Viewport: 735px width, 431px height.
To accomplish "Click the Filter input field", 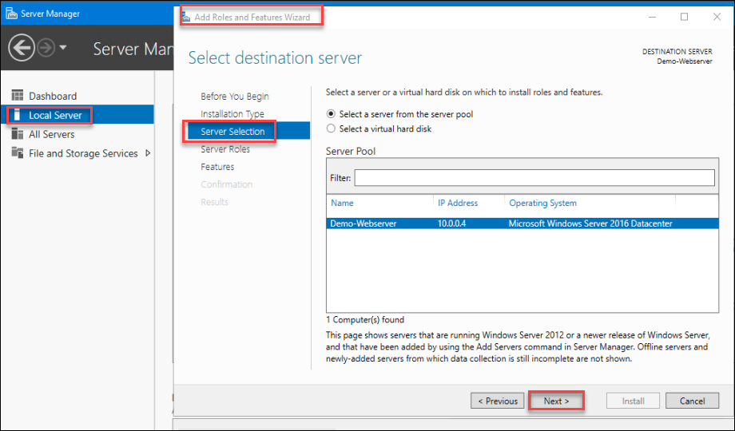I will coord(534,178).
